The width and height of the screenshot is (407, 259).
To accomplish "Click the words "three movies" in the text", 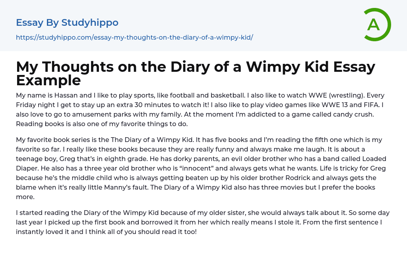I will click(297, 187).
